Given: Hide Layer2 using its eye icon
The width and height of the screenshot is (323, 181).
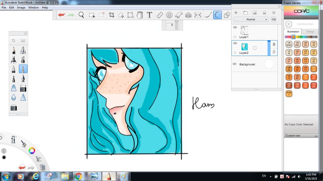Looking at the screenshot, I should (x=235, y=43).
